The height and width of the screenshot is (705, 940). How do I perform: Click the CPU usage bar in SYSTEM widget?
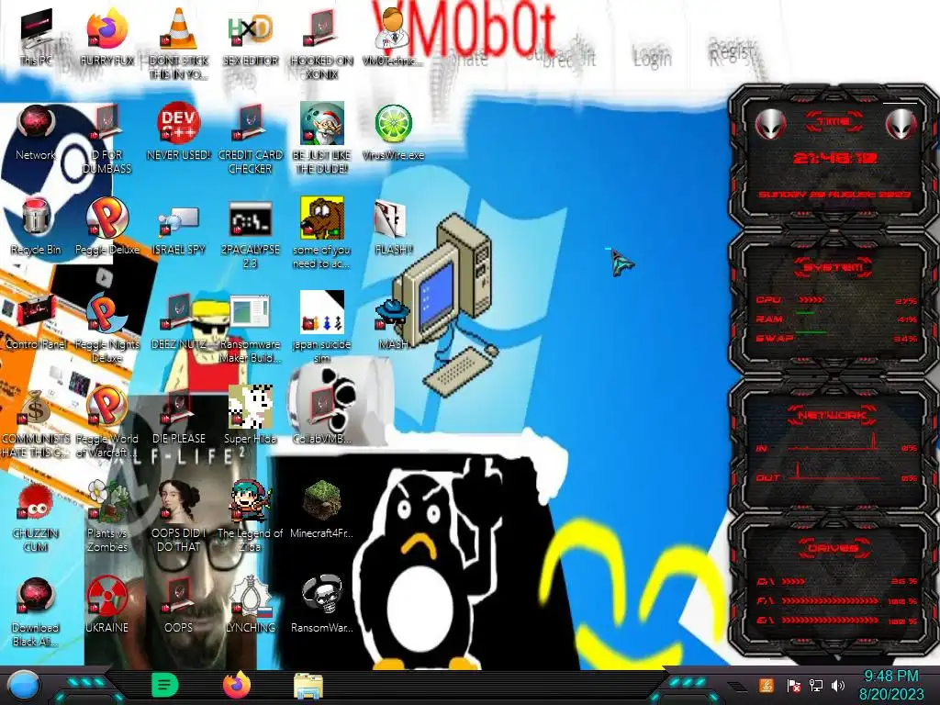click(811, 300)
